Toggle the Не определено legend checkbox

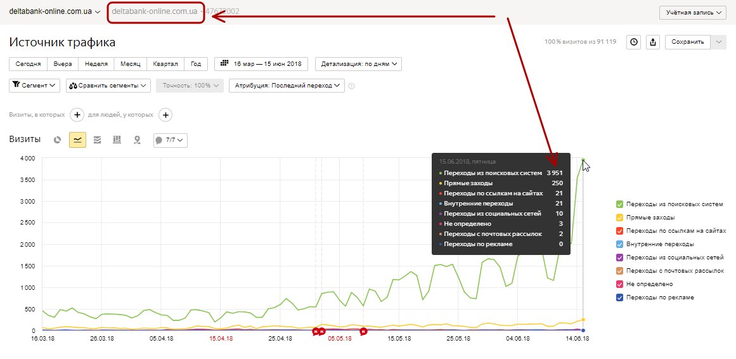pyautogui.click(x=619, y=284)
